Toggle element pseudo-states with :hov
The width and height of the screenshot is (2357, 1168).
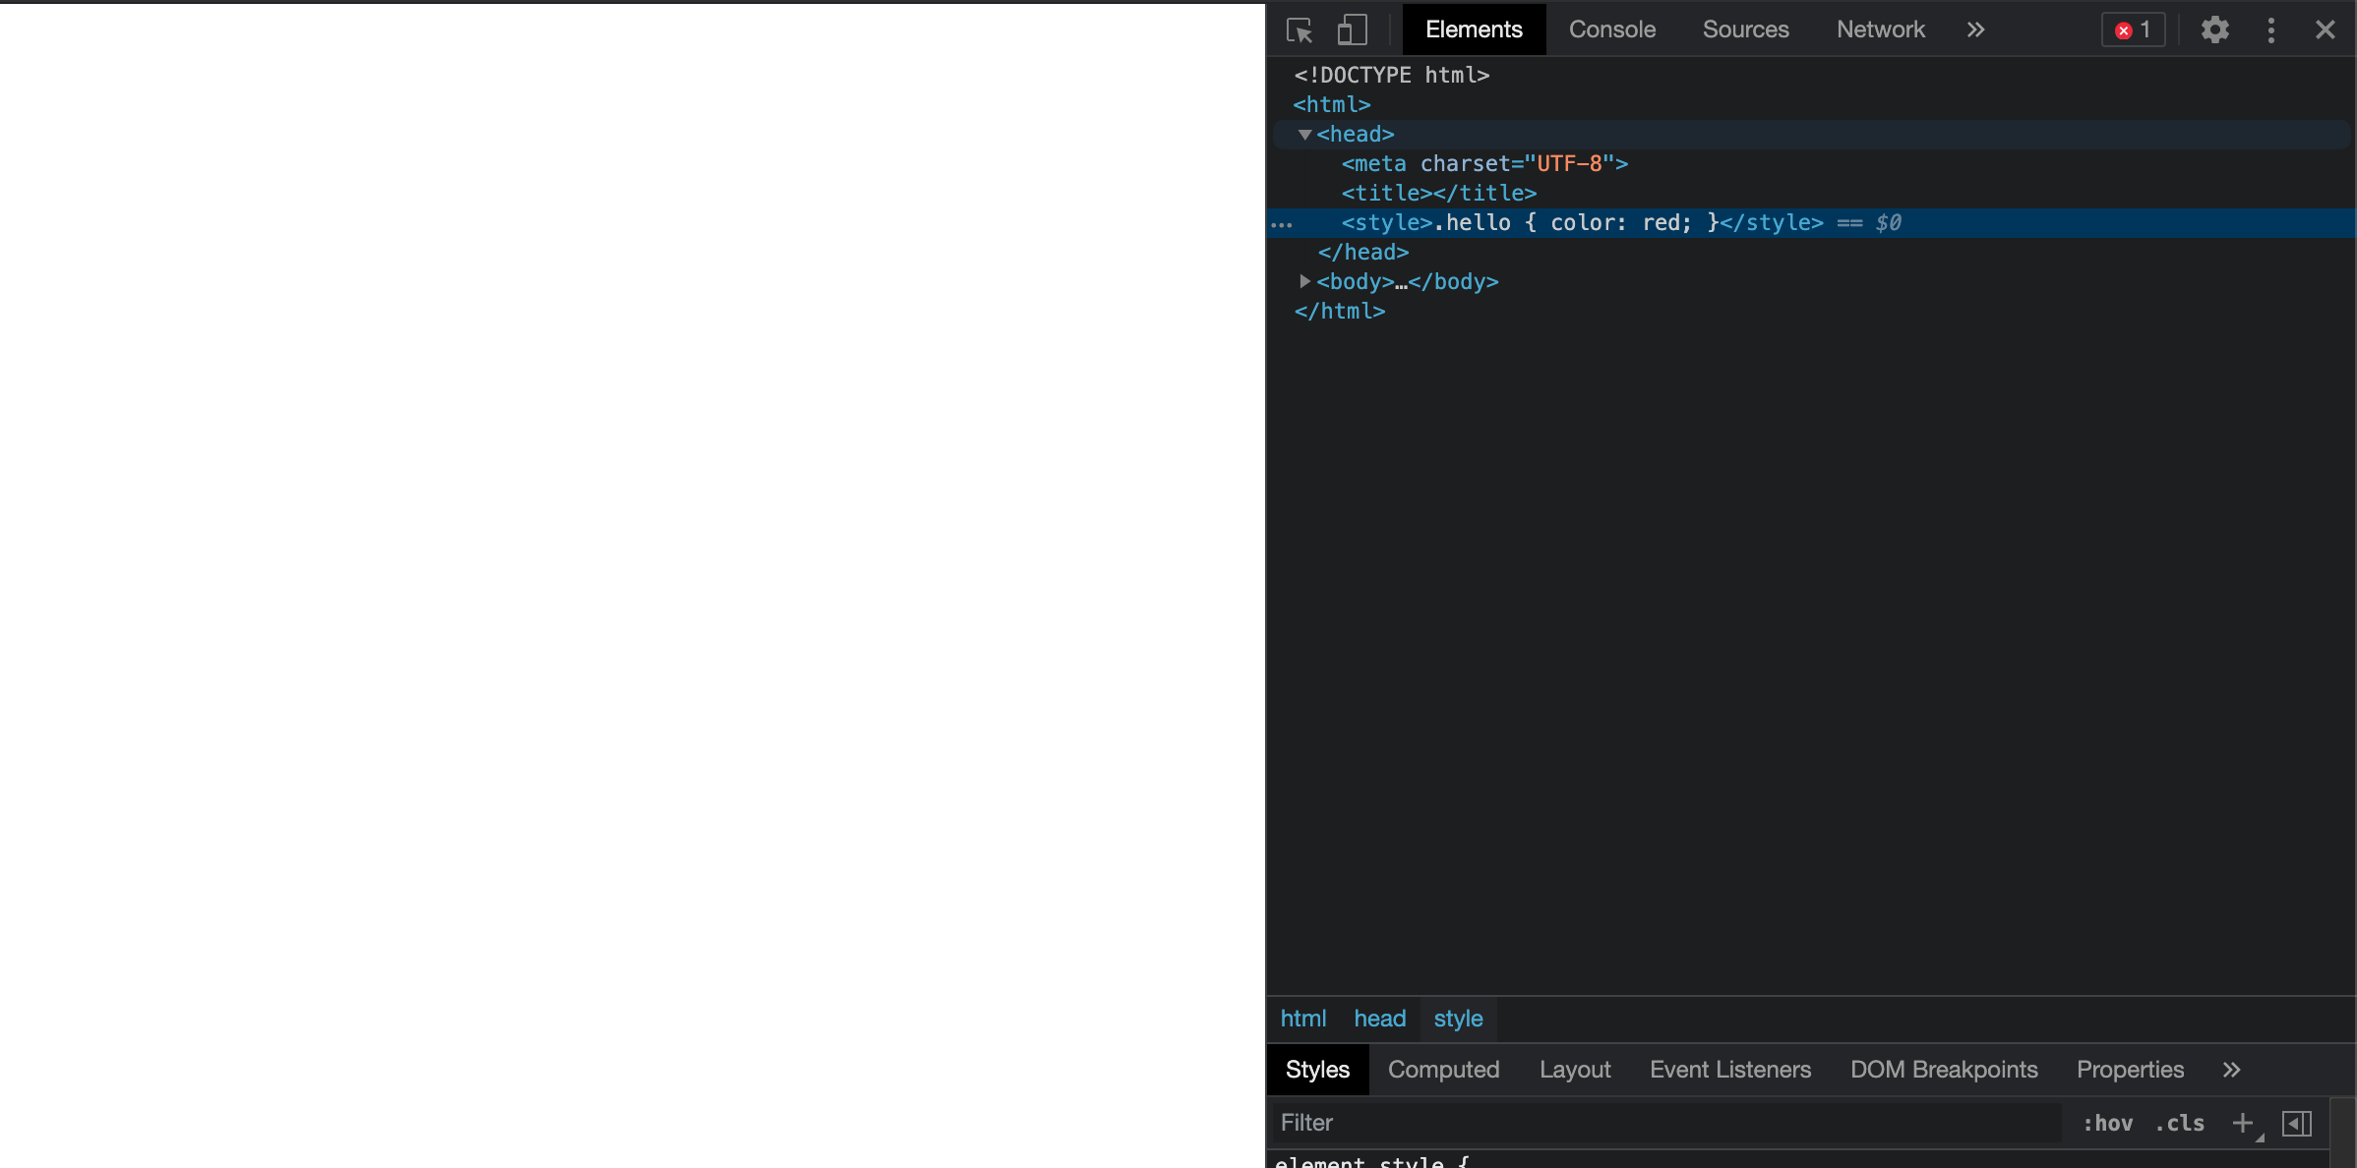2107,1123
